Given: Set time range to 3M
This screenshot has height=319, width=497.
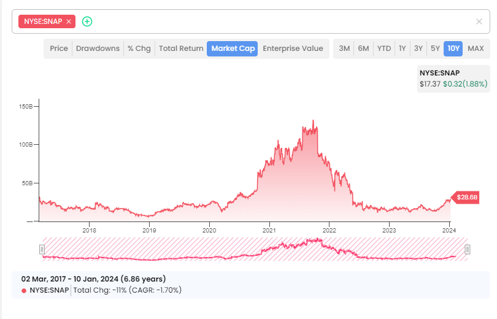Looking at the screenshot, I should (344, 48).
